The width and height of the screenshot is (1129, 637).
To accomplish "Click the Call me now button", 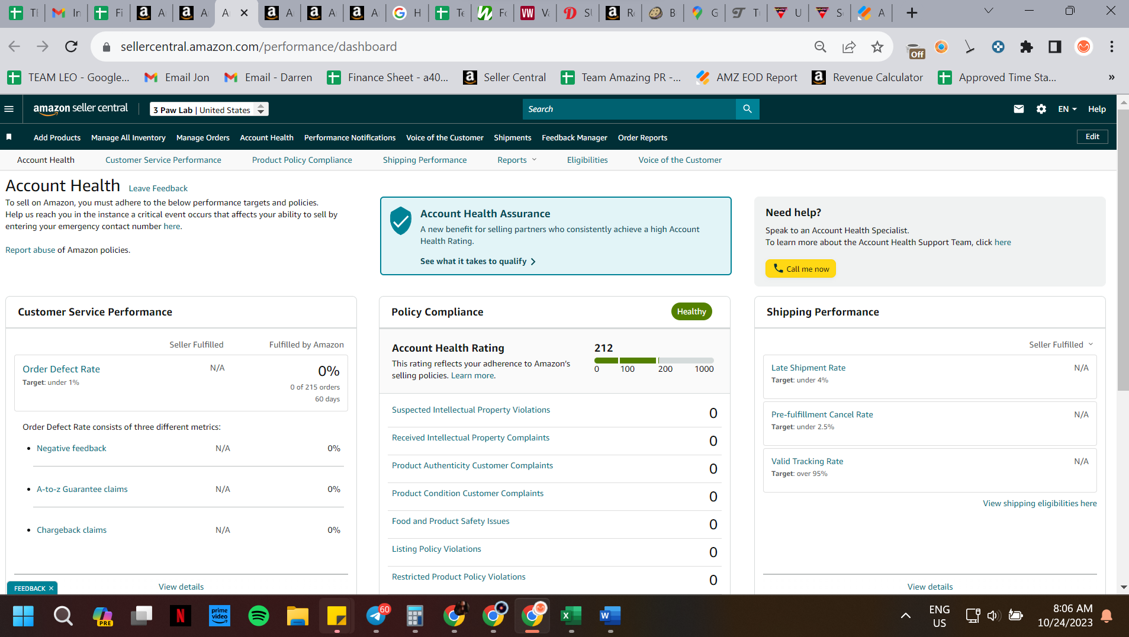I will (x=800, y=269).
